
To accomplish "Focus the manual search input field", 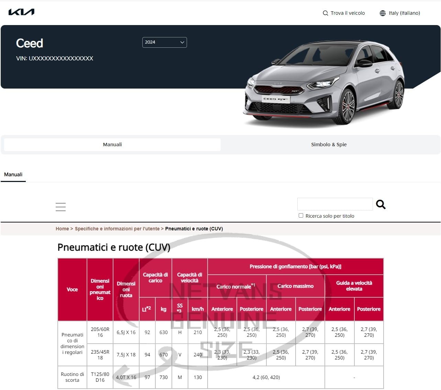I will click(x=335, y=204).
